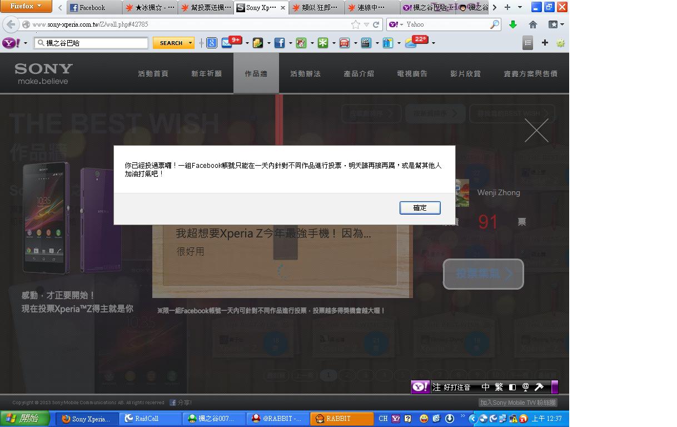677x427 pixels.
Task: Click the Yahoo IME bar logo
Action: [x=421, y=387]
